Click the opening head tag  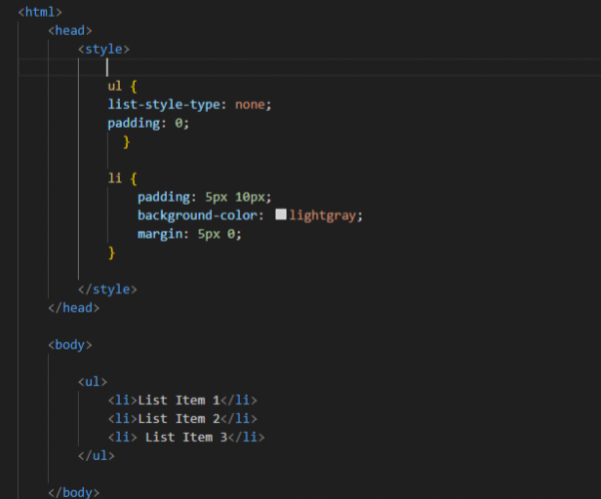[70, 30]
